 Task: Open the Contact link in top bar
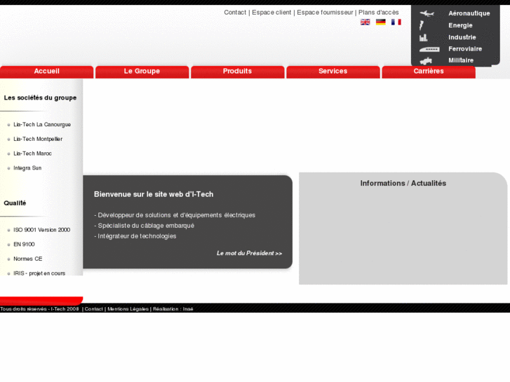235,13
